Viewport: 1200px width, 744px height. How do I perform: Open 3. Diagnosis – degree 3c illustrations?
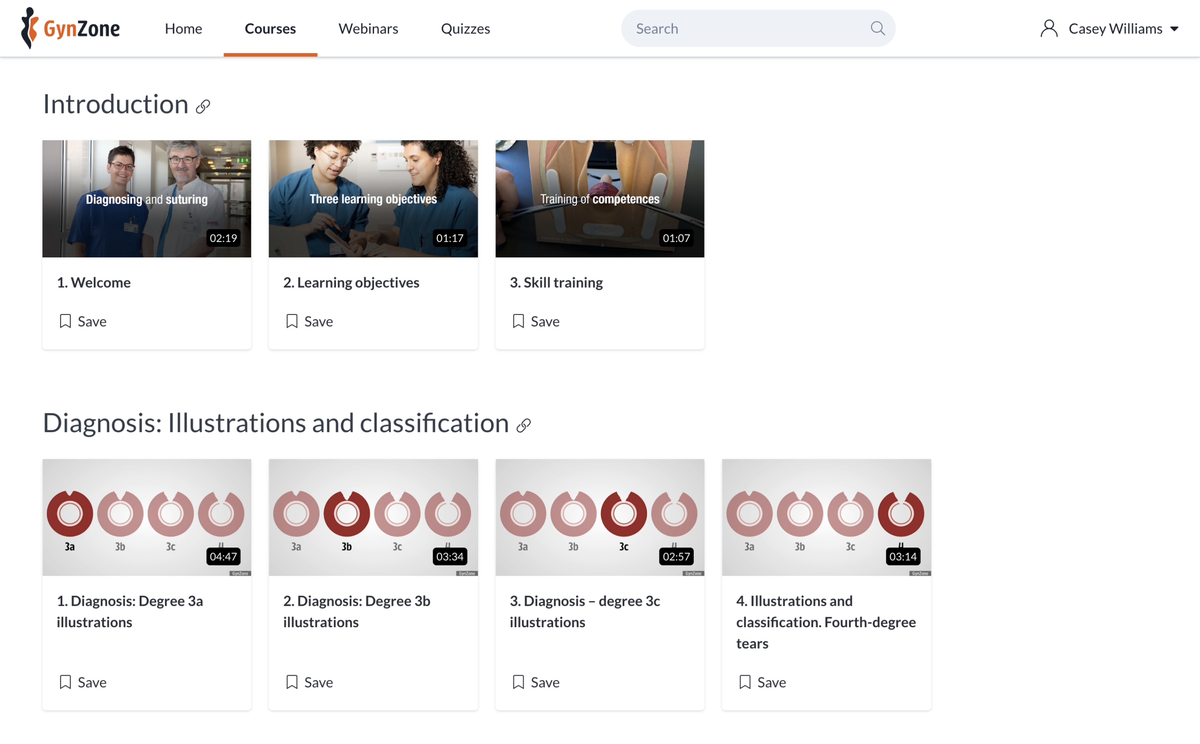(x=585, y=611)
